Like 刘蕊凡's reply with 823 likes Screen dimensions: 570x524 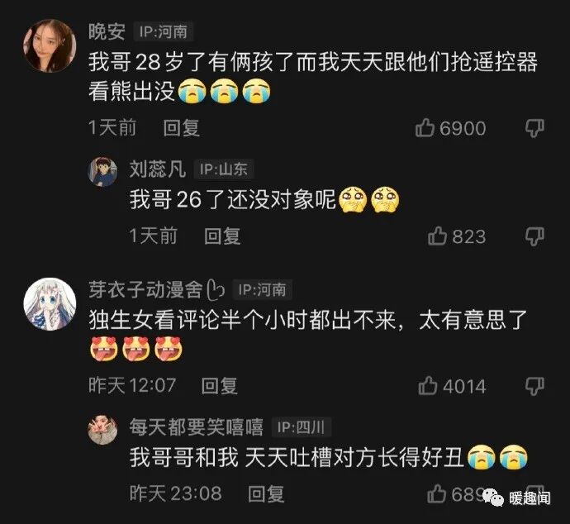pyautogui.click(x=437, y=236)
